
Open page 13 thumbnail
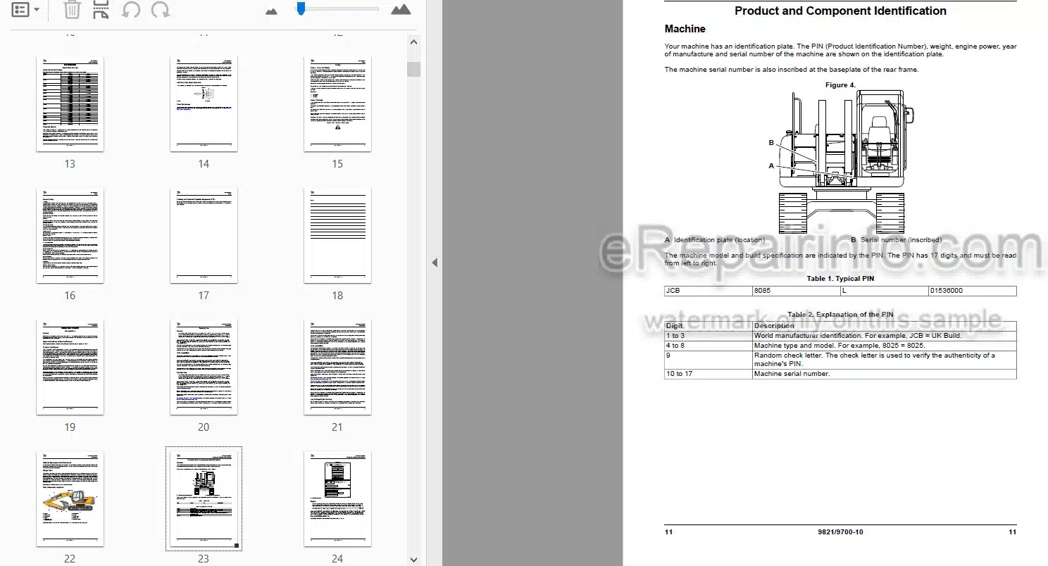[x=70, y=104]
